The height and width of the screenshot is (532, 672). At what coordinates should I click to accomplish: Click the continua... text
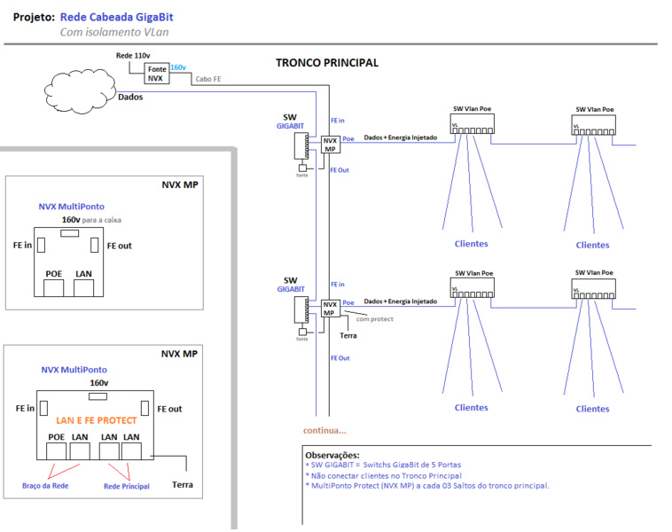click(x=324, y=430)
